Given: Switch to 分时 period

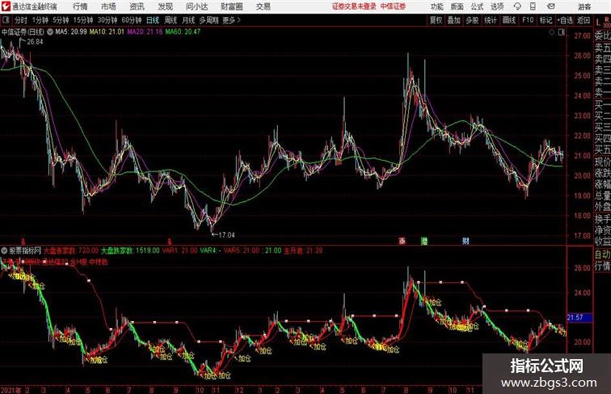Looking at the screenshot, I should (x=20, y=20).
